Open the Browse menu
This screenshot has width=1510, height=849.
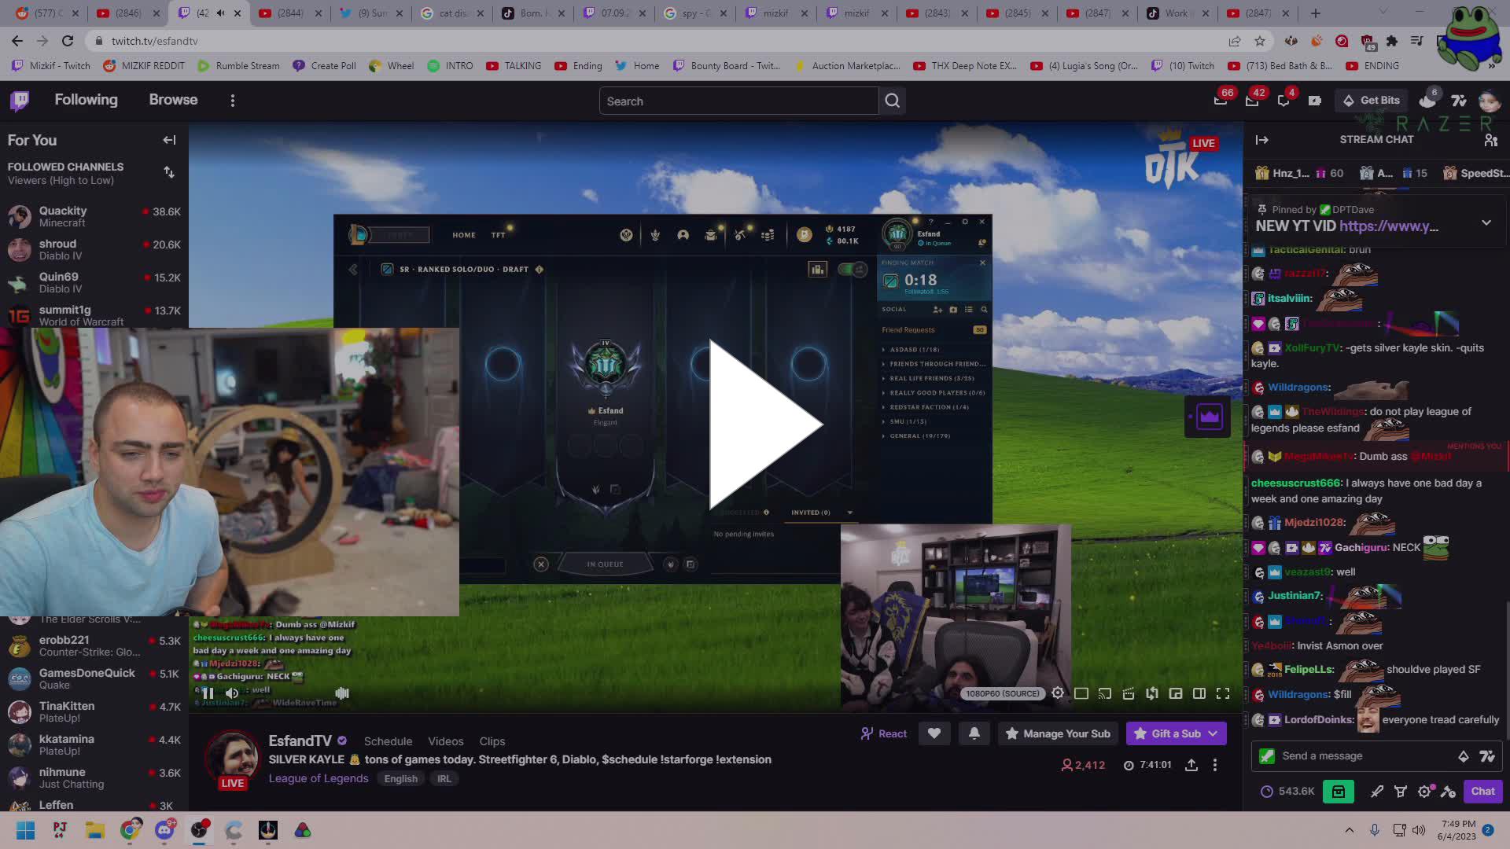[173, 99]
